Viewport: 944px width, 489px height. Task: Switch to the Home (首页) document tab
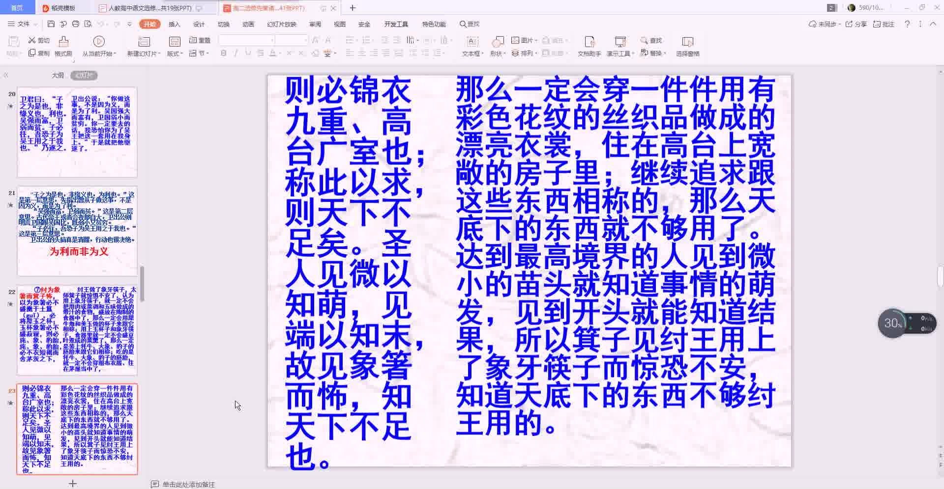[x=17, y=8]
